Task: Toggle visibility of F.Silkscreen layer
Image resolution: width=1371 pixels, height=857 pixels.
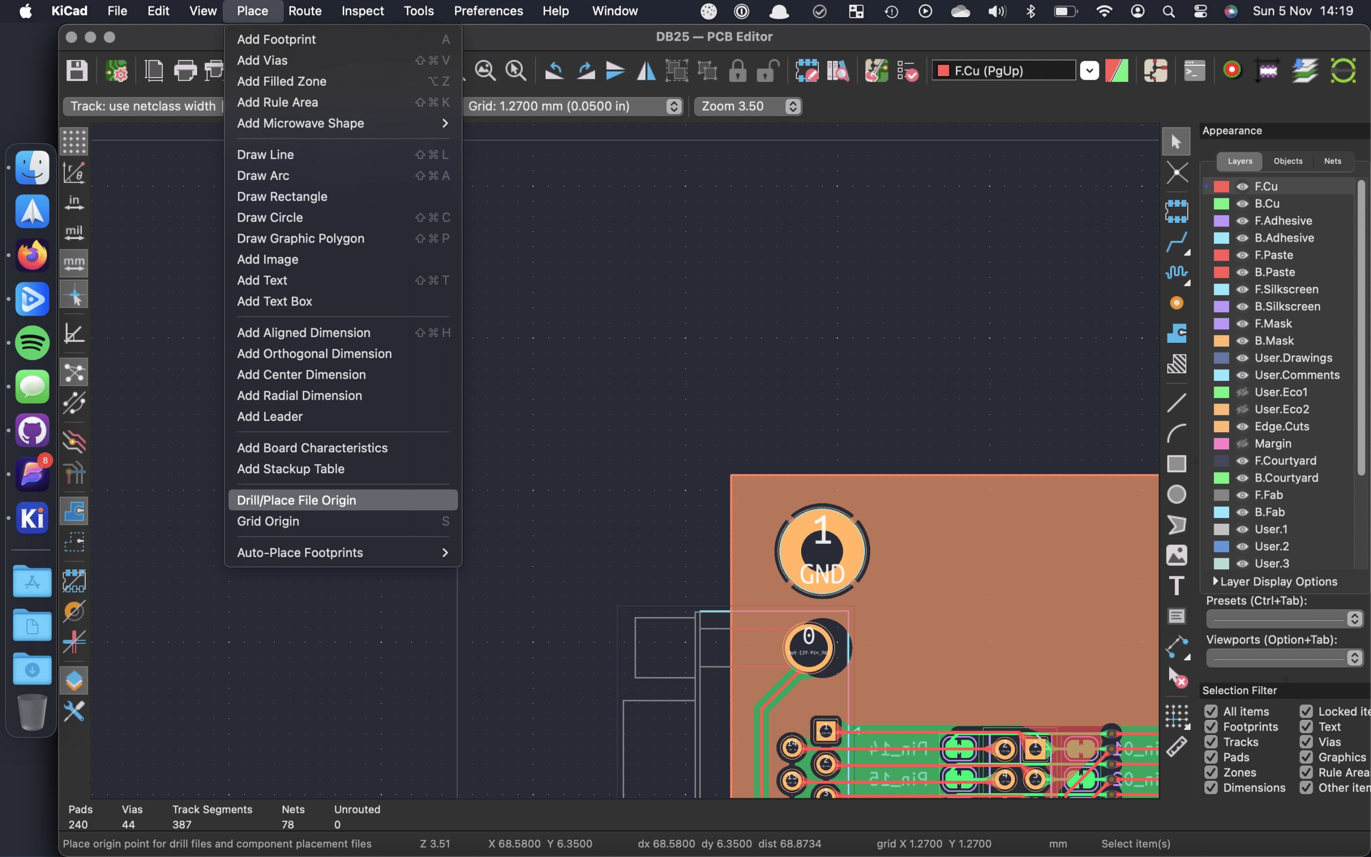Action: click(1242, 289)
